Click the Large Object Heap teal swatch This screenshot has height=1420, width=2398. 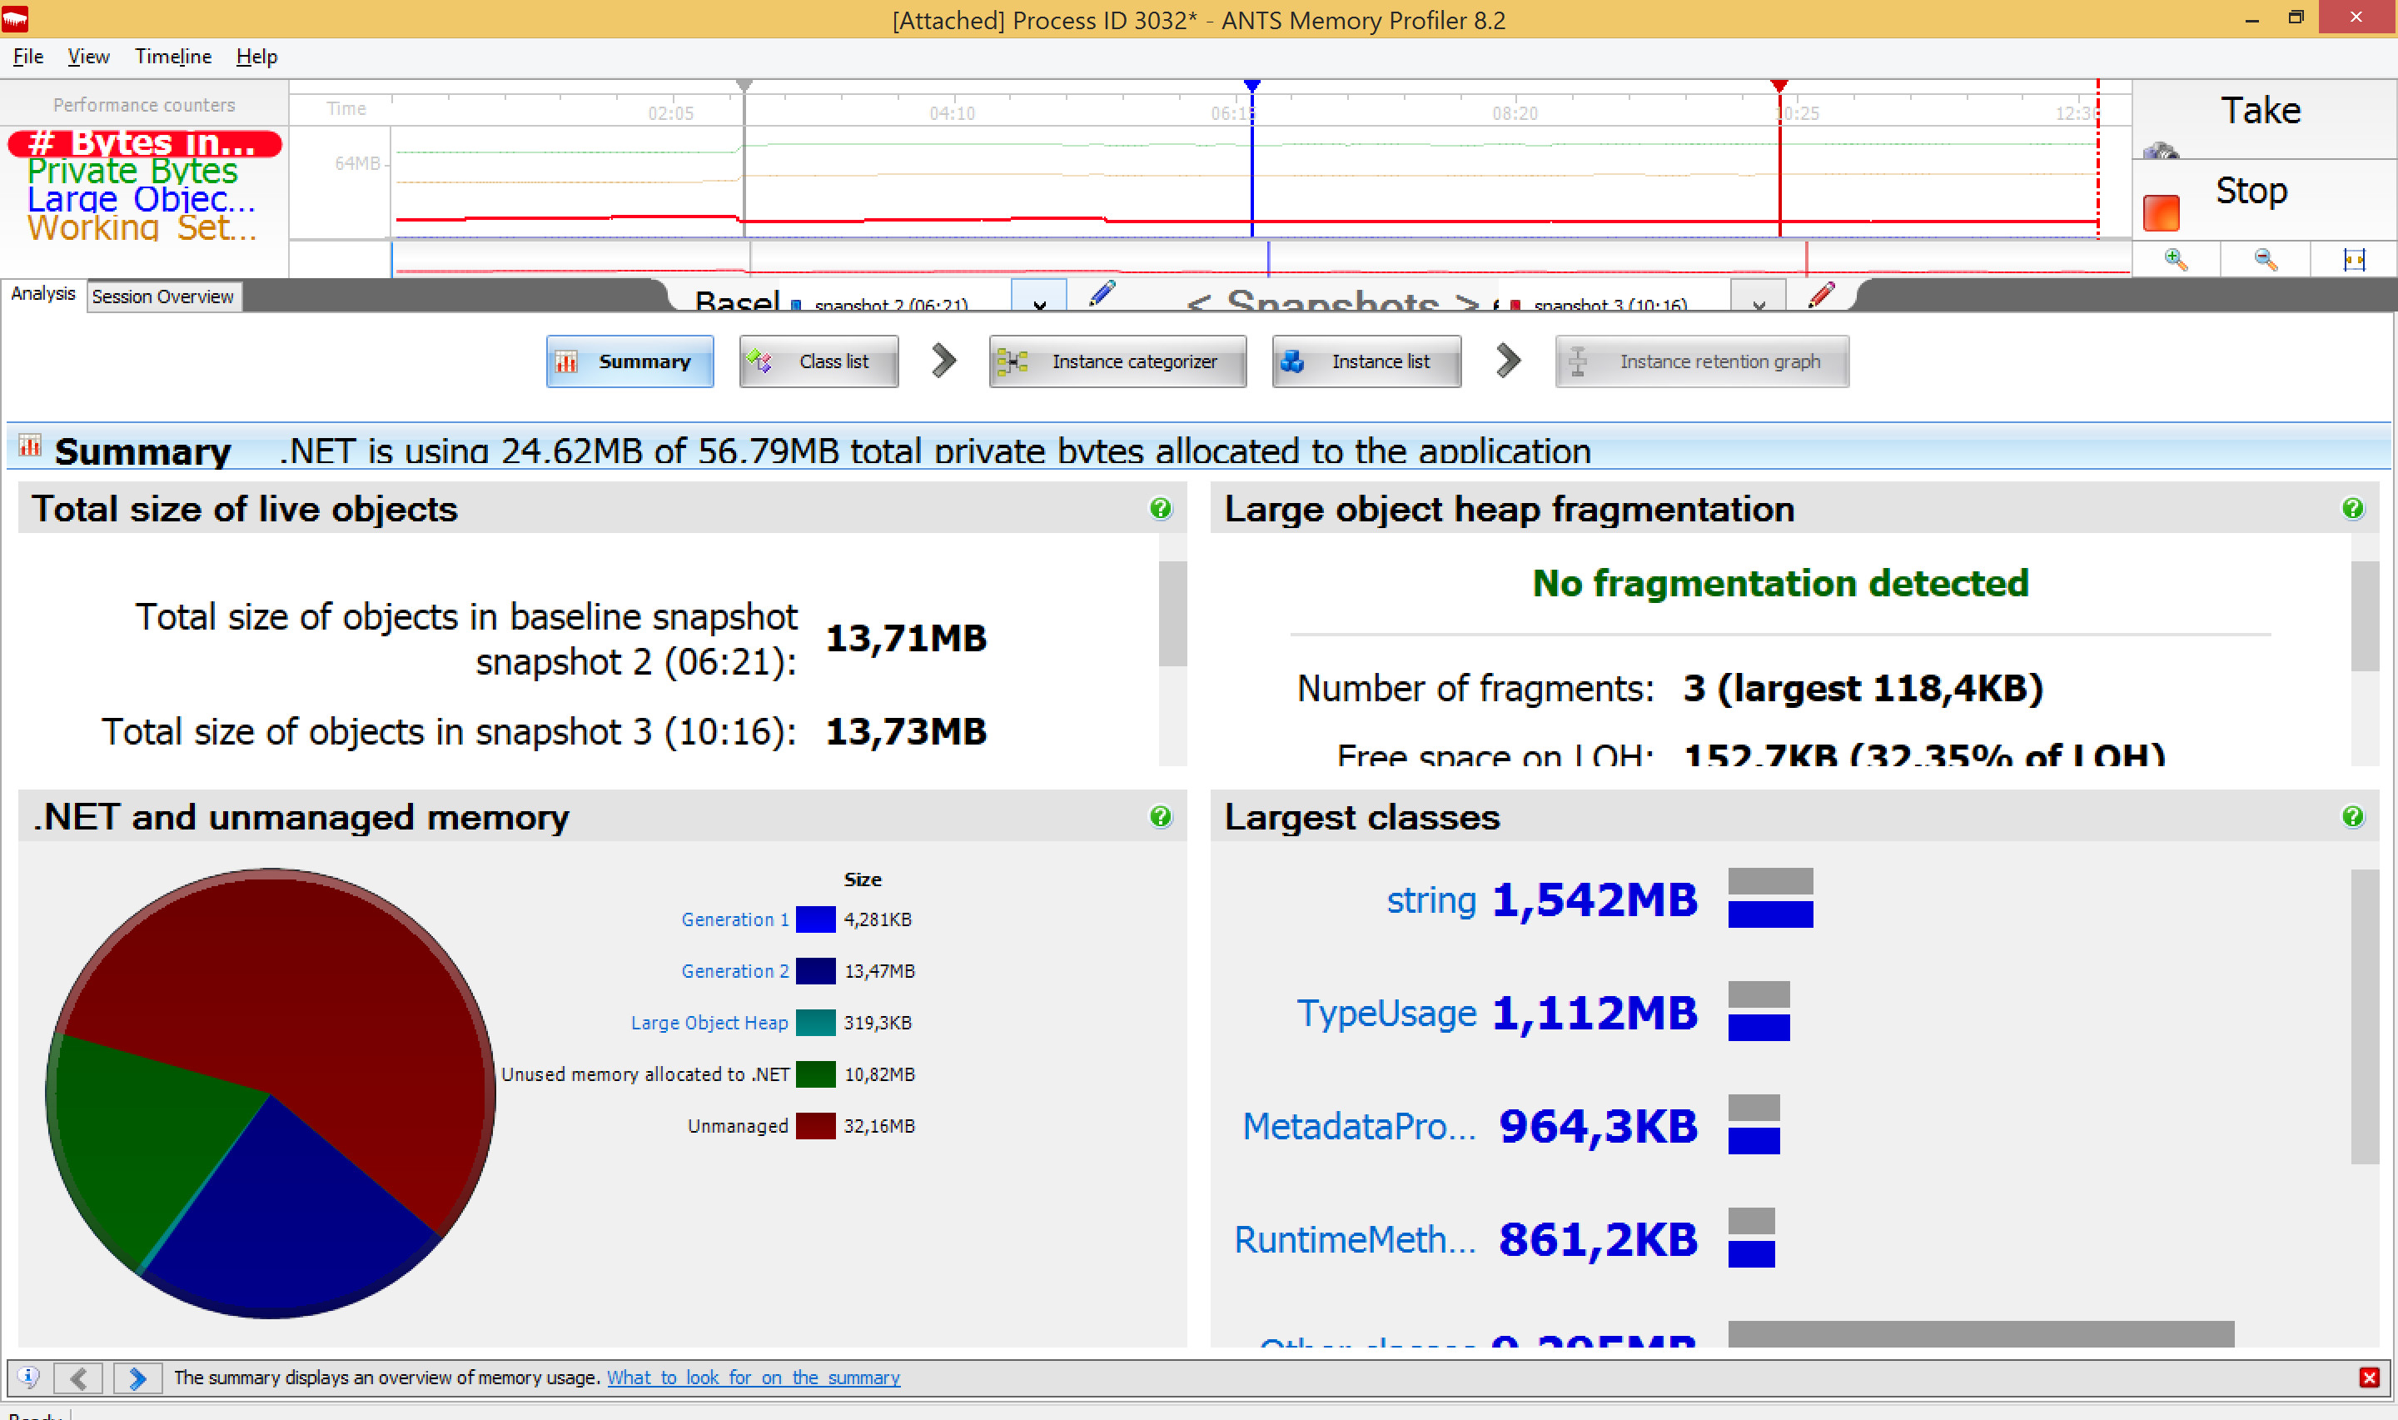pos(815,1023)
